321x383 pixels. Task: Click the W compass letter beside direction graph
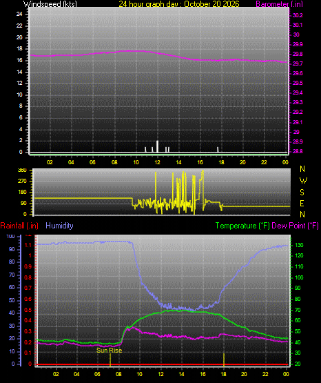[x=303, y=181]
